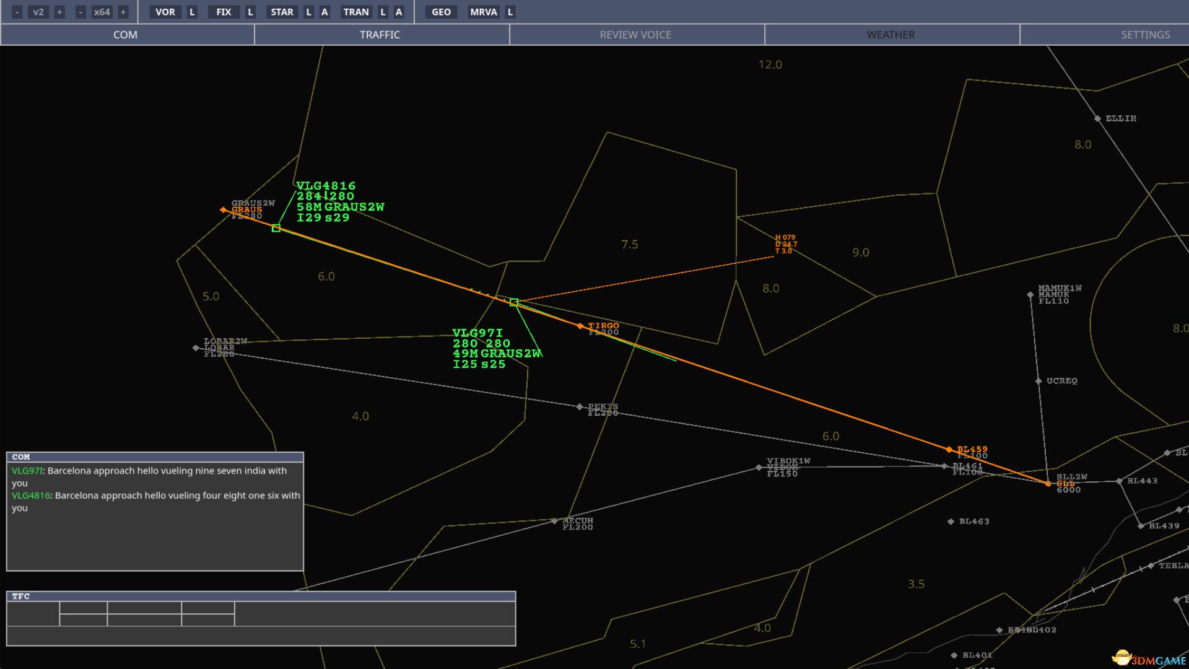The image size is (1189, 669).
Task: Click the + button to zoom in
Action: pyautogui.click(x=59, y=11)
